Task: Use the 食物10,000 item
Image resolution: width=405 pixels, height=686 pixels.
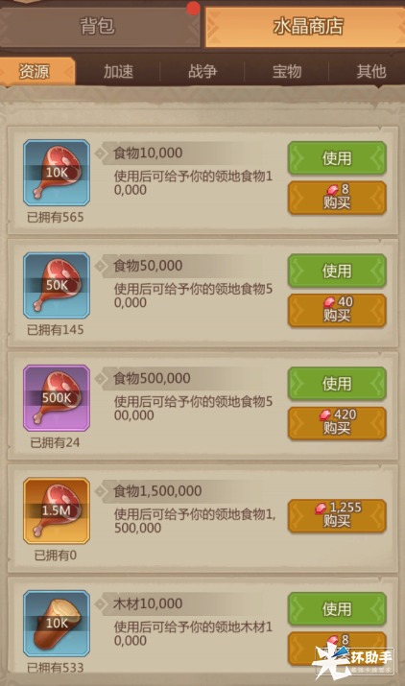Action: (337, 158)
